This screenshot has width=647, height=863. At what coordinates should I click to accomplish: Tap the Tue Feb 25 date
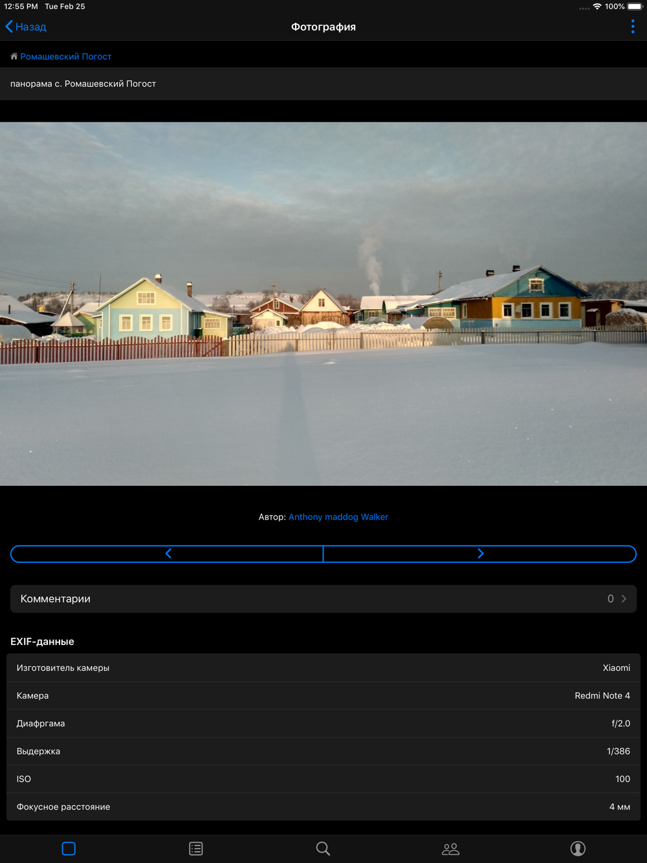[65, 6]
